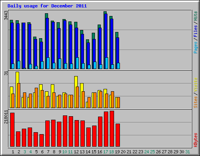
Task: Click day 13 on the x-axis
Action: tap(82, 152)
